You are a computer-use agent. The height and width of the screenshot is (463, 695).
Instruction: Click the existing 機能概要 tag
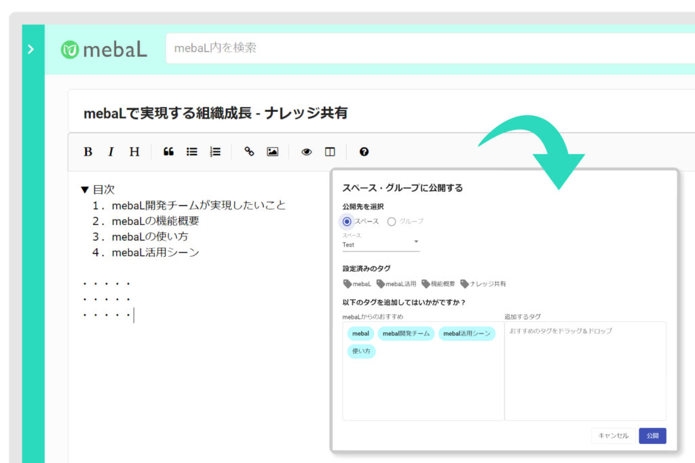(x=438, y=284)
